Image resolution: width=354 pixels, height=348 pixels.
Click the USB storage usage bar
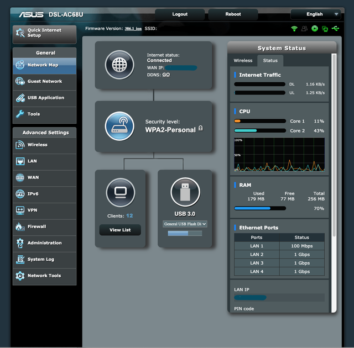coord(185,233)
